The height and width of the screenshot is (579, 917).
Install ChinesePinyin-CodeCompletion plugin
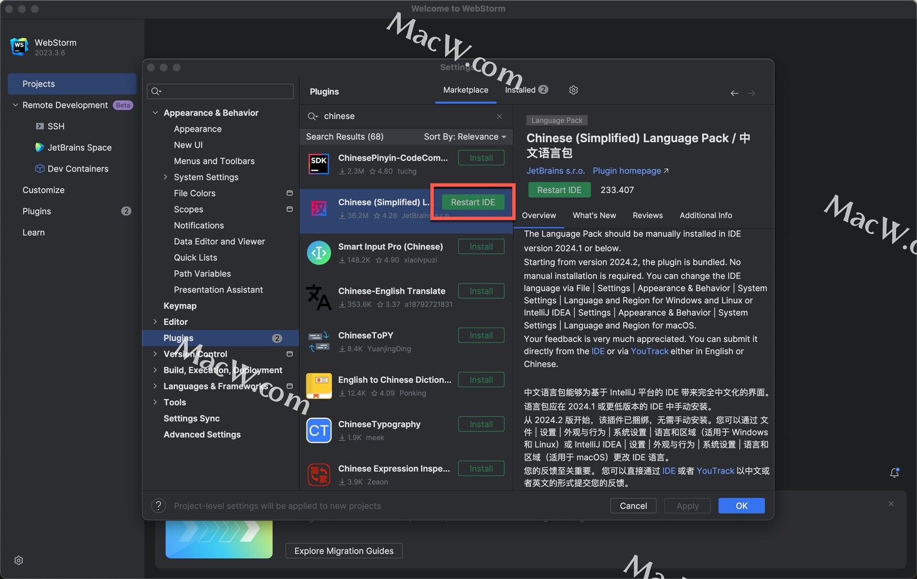481,158
